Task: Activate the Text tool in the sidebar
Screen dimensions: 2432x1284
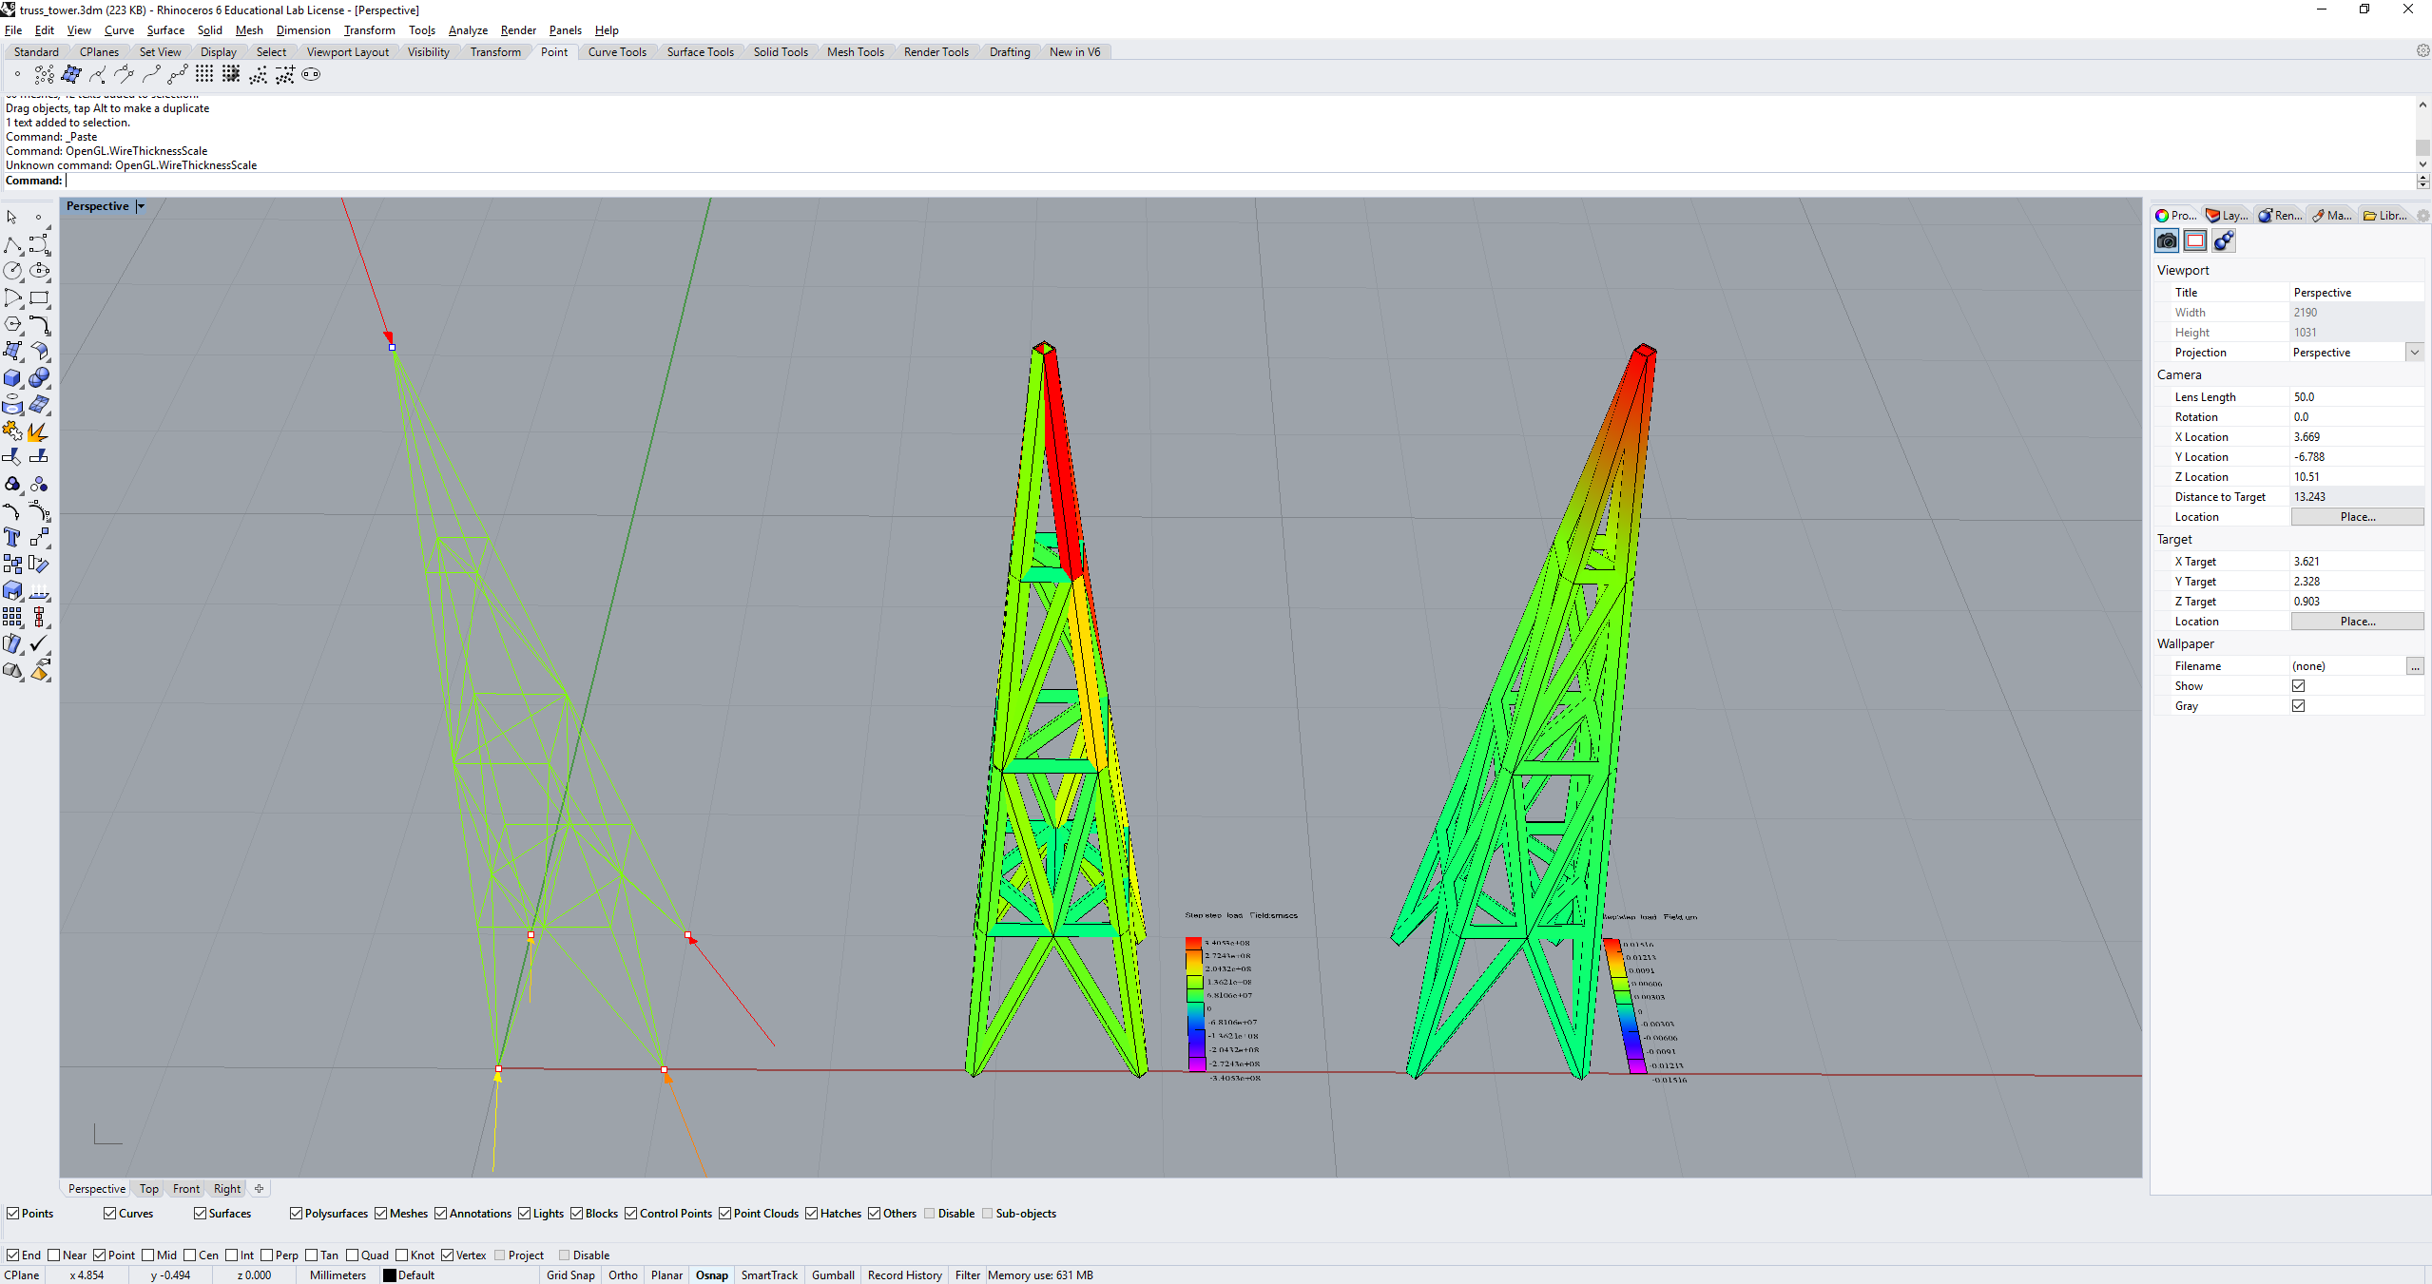Action: pyautogui.click(x=13, y=538)
